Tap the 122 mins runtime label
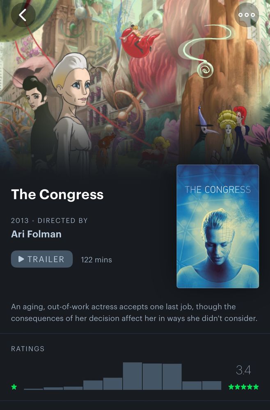270x410 pixels. click(96, 260)
